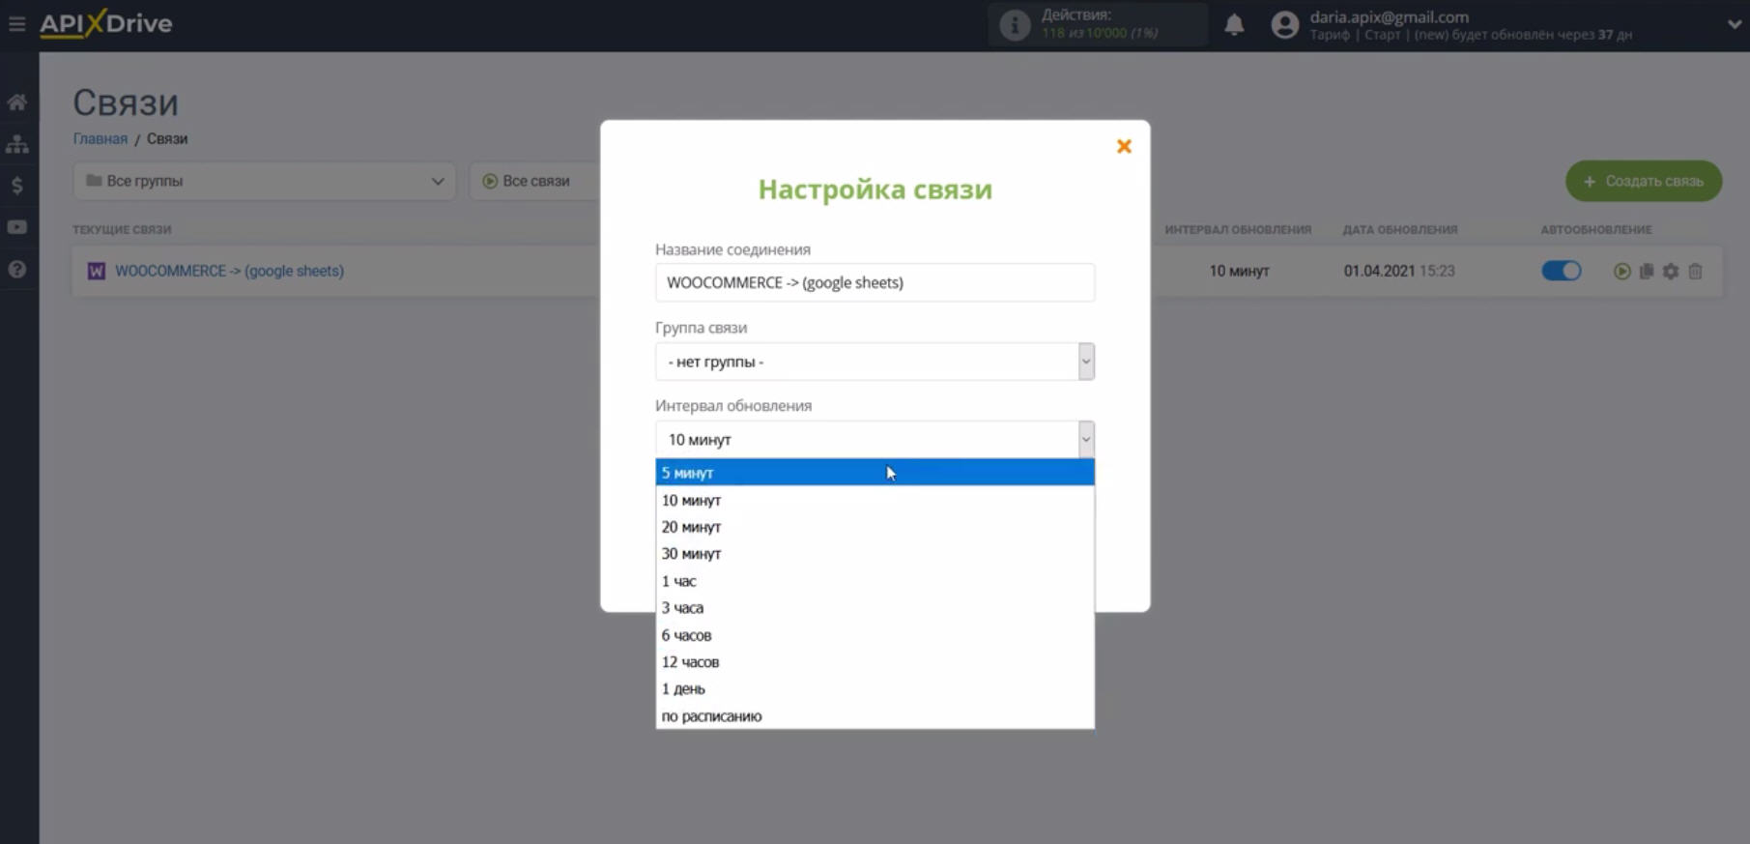This screenshot has width=1750, height=844.
Task: Select the 'по расписанию' option
Action: click(x=875, y=716)
